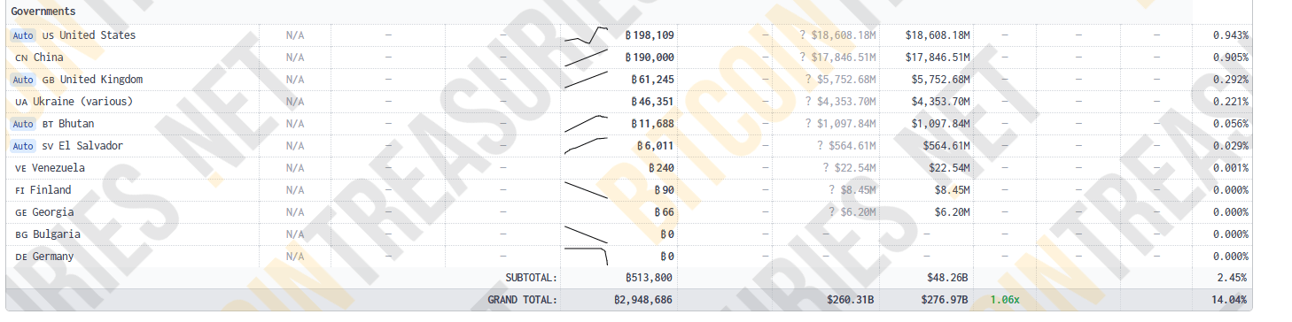Image resolution: width=1292 pixels, height=322 pixels.
Task: Click the Auto badge next to United States
Action: click(23, 35)
